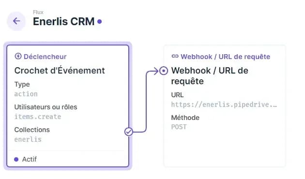
Task: Click the enerlis collection value
Action: click(28, 139)
